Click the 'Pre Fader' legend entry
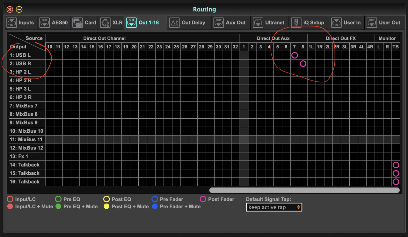Viewport: 408px width, 237px height. [167, 199]
